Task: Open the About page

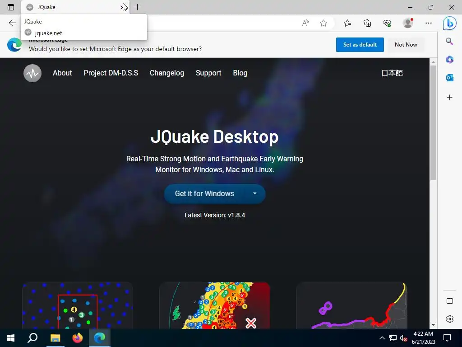Action: coord(62,73)
